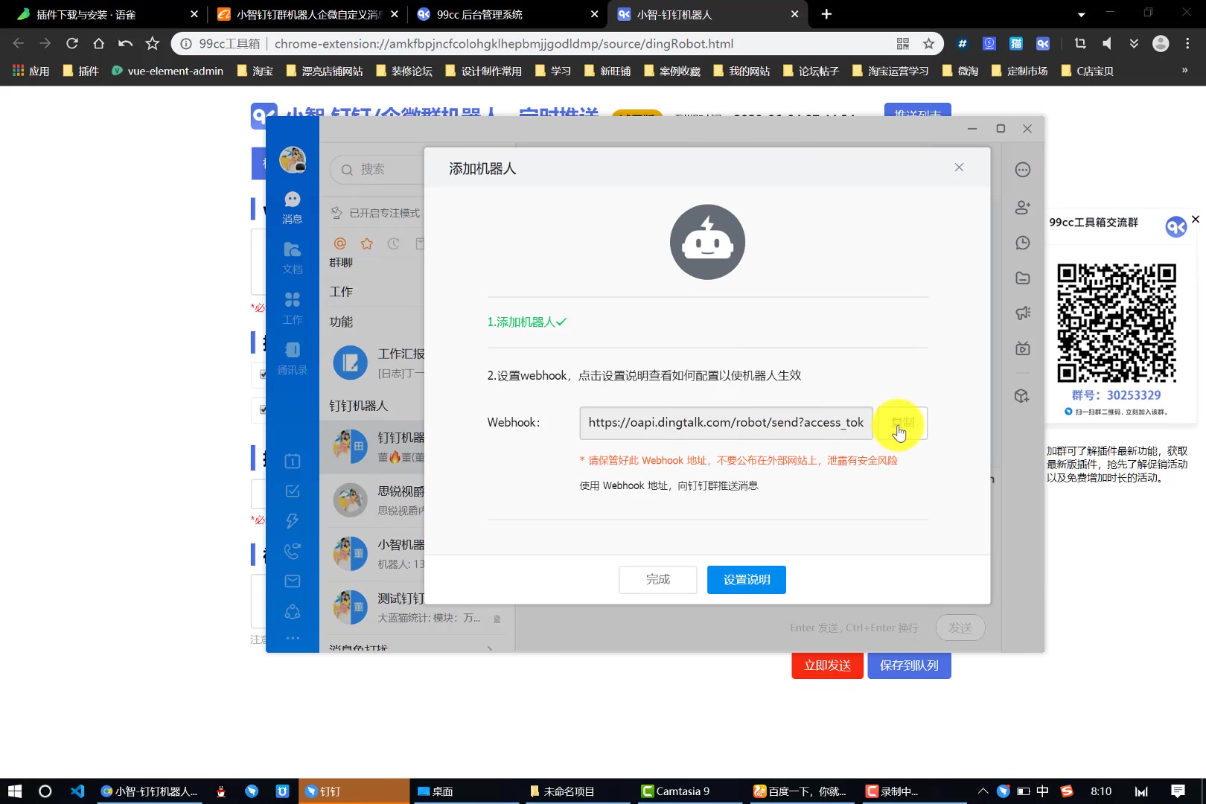Close the 99cc工具箱交流群 QR popup
This screenshot has width=1206, height=804.
click(1196, 219)
